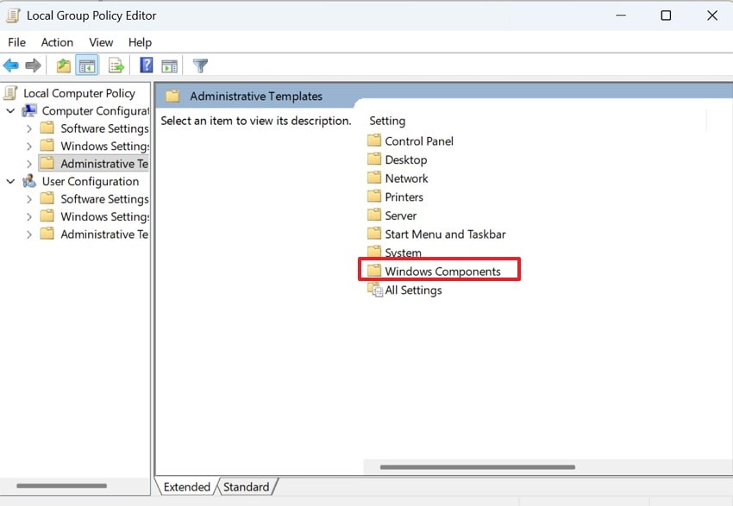Click the Back arrow toolbar icon
This screenshot has height=506, width=733.
pos(10,66)
